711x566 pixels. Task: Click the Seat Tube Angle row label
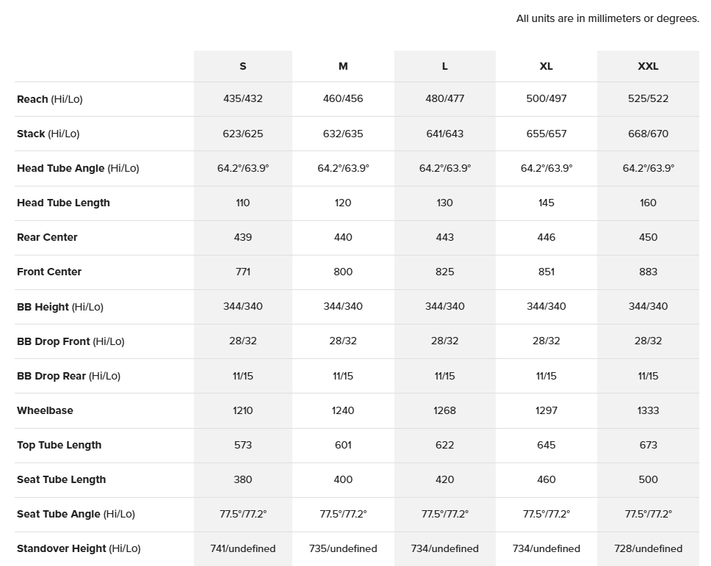point(76,514)
